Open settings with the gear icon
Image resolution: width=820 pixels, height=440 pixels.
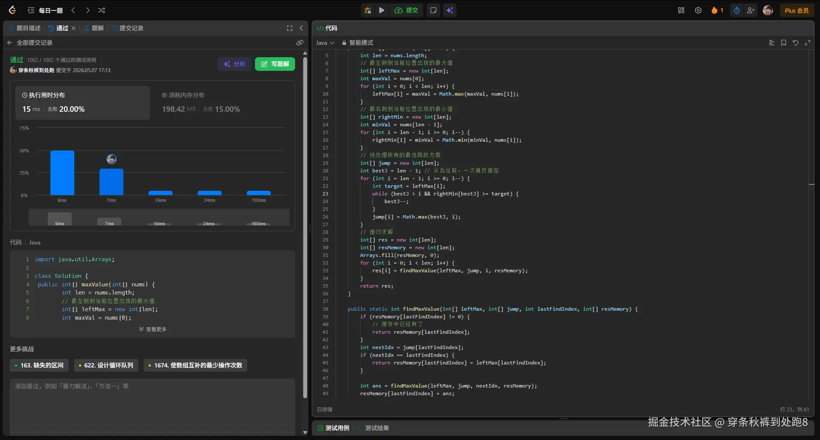(698, 10)
